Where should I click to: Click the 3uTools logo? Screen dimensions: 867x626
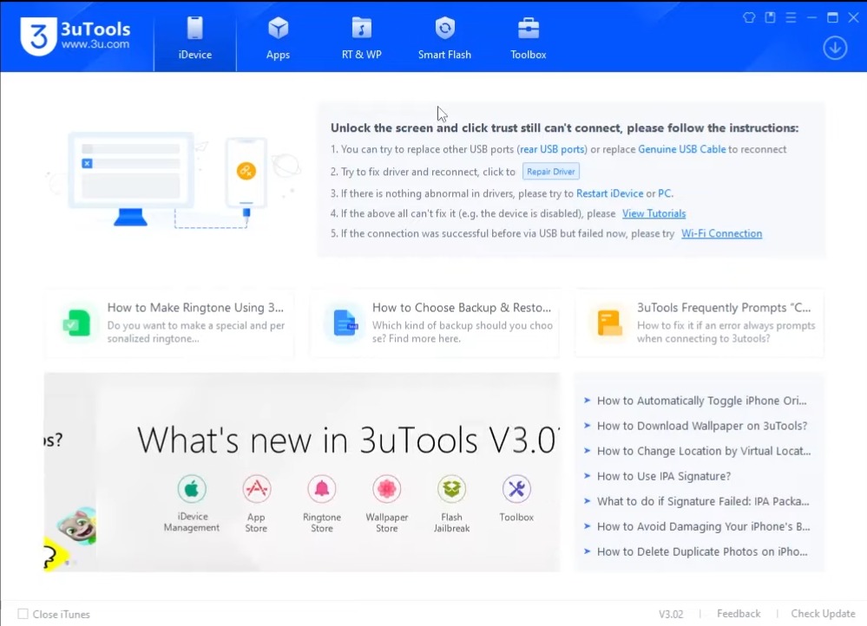click(76, 36)
